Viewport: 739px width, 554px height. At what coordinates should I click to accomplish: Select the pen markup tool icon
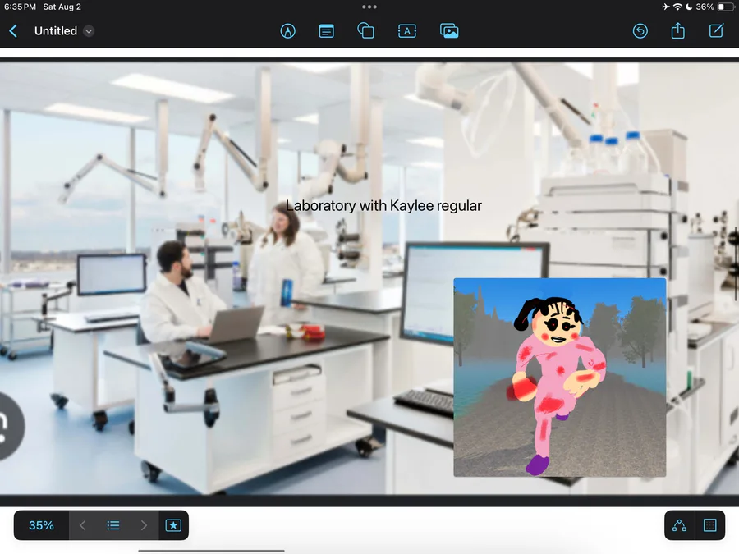(x=288, y=31)
